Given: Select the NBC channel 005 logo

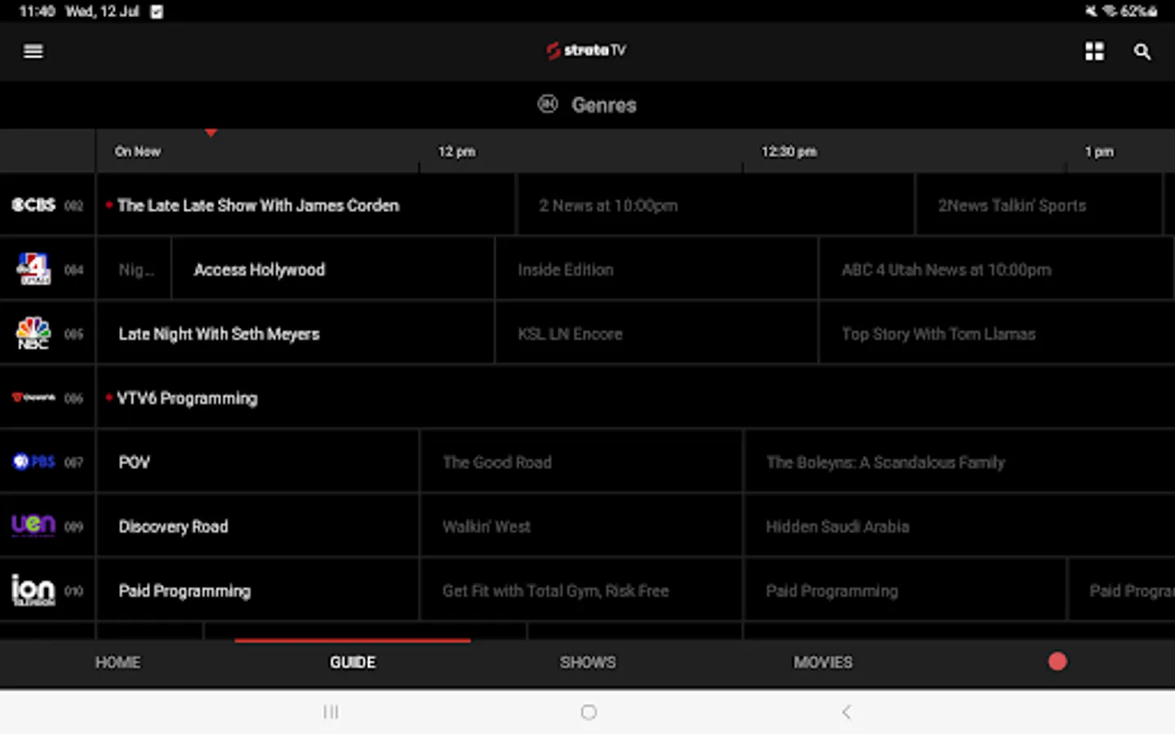Looking at the screenshot, I should pyautogui.click(x=33, y=333).
